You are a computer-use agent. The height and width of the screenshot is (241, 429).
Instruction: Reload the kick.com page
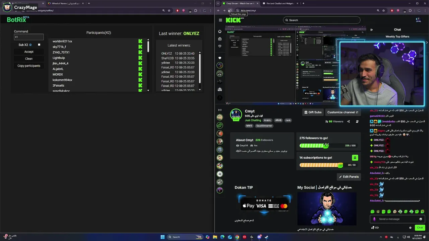pos(230,10)
